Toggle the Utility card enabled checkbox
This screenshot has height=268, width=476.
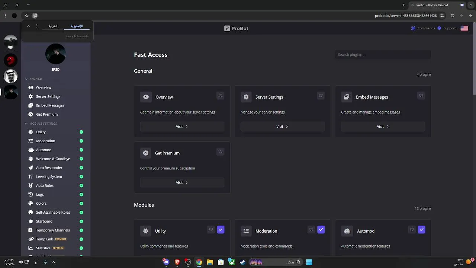[221, 230]
